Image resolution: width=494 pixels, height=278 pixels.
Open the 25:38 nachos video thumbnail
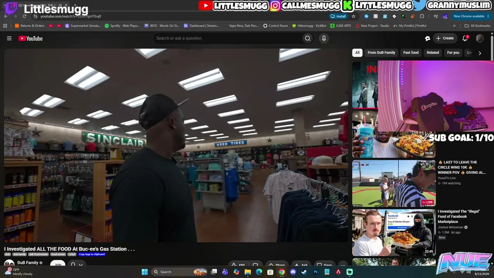point(394,134)
